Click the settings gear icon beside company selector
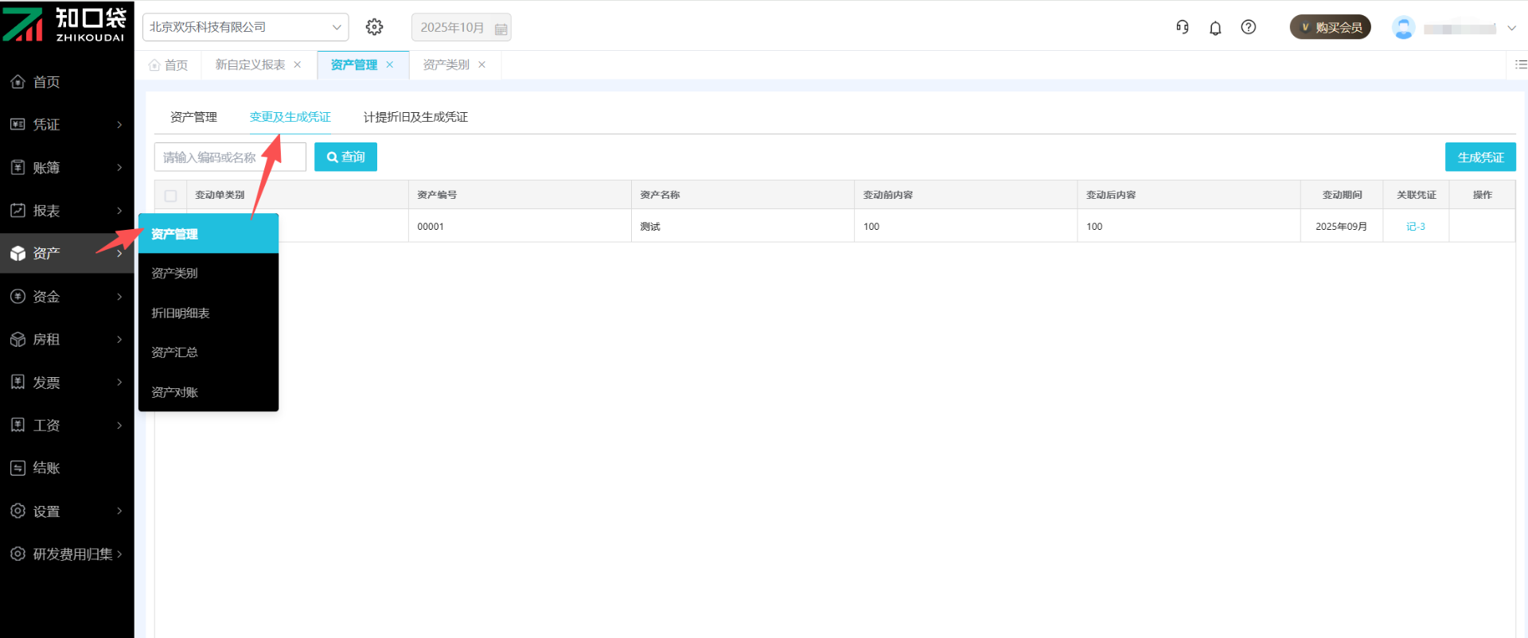This screenshot has width=1528, height=638. [x=374, y=27]
